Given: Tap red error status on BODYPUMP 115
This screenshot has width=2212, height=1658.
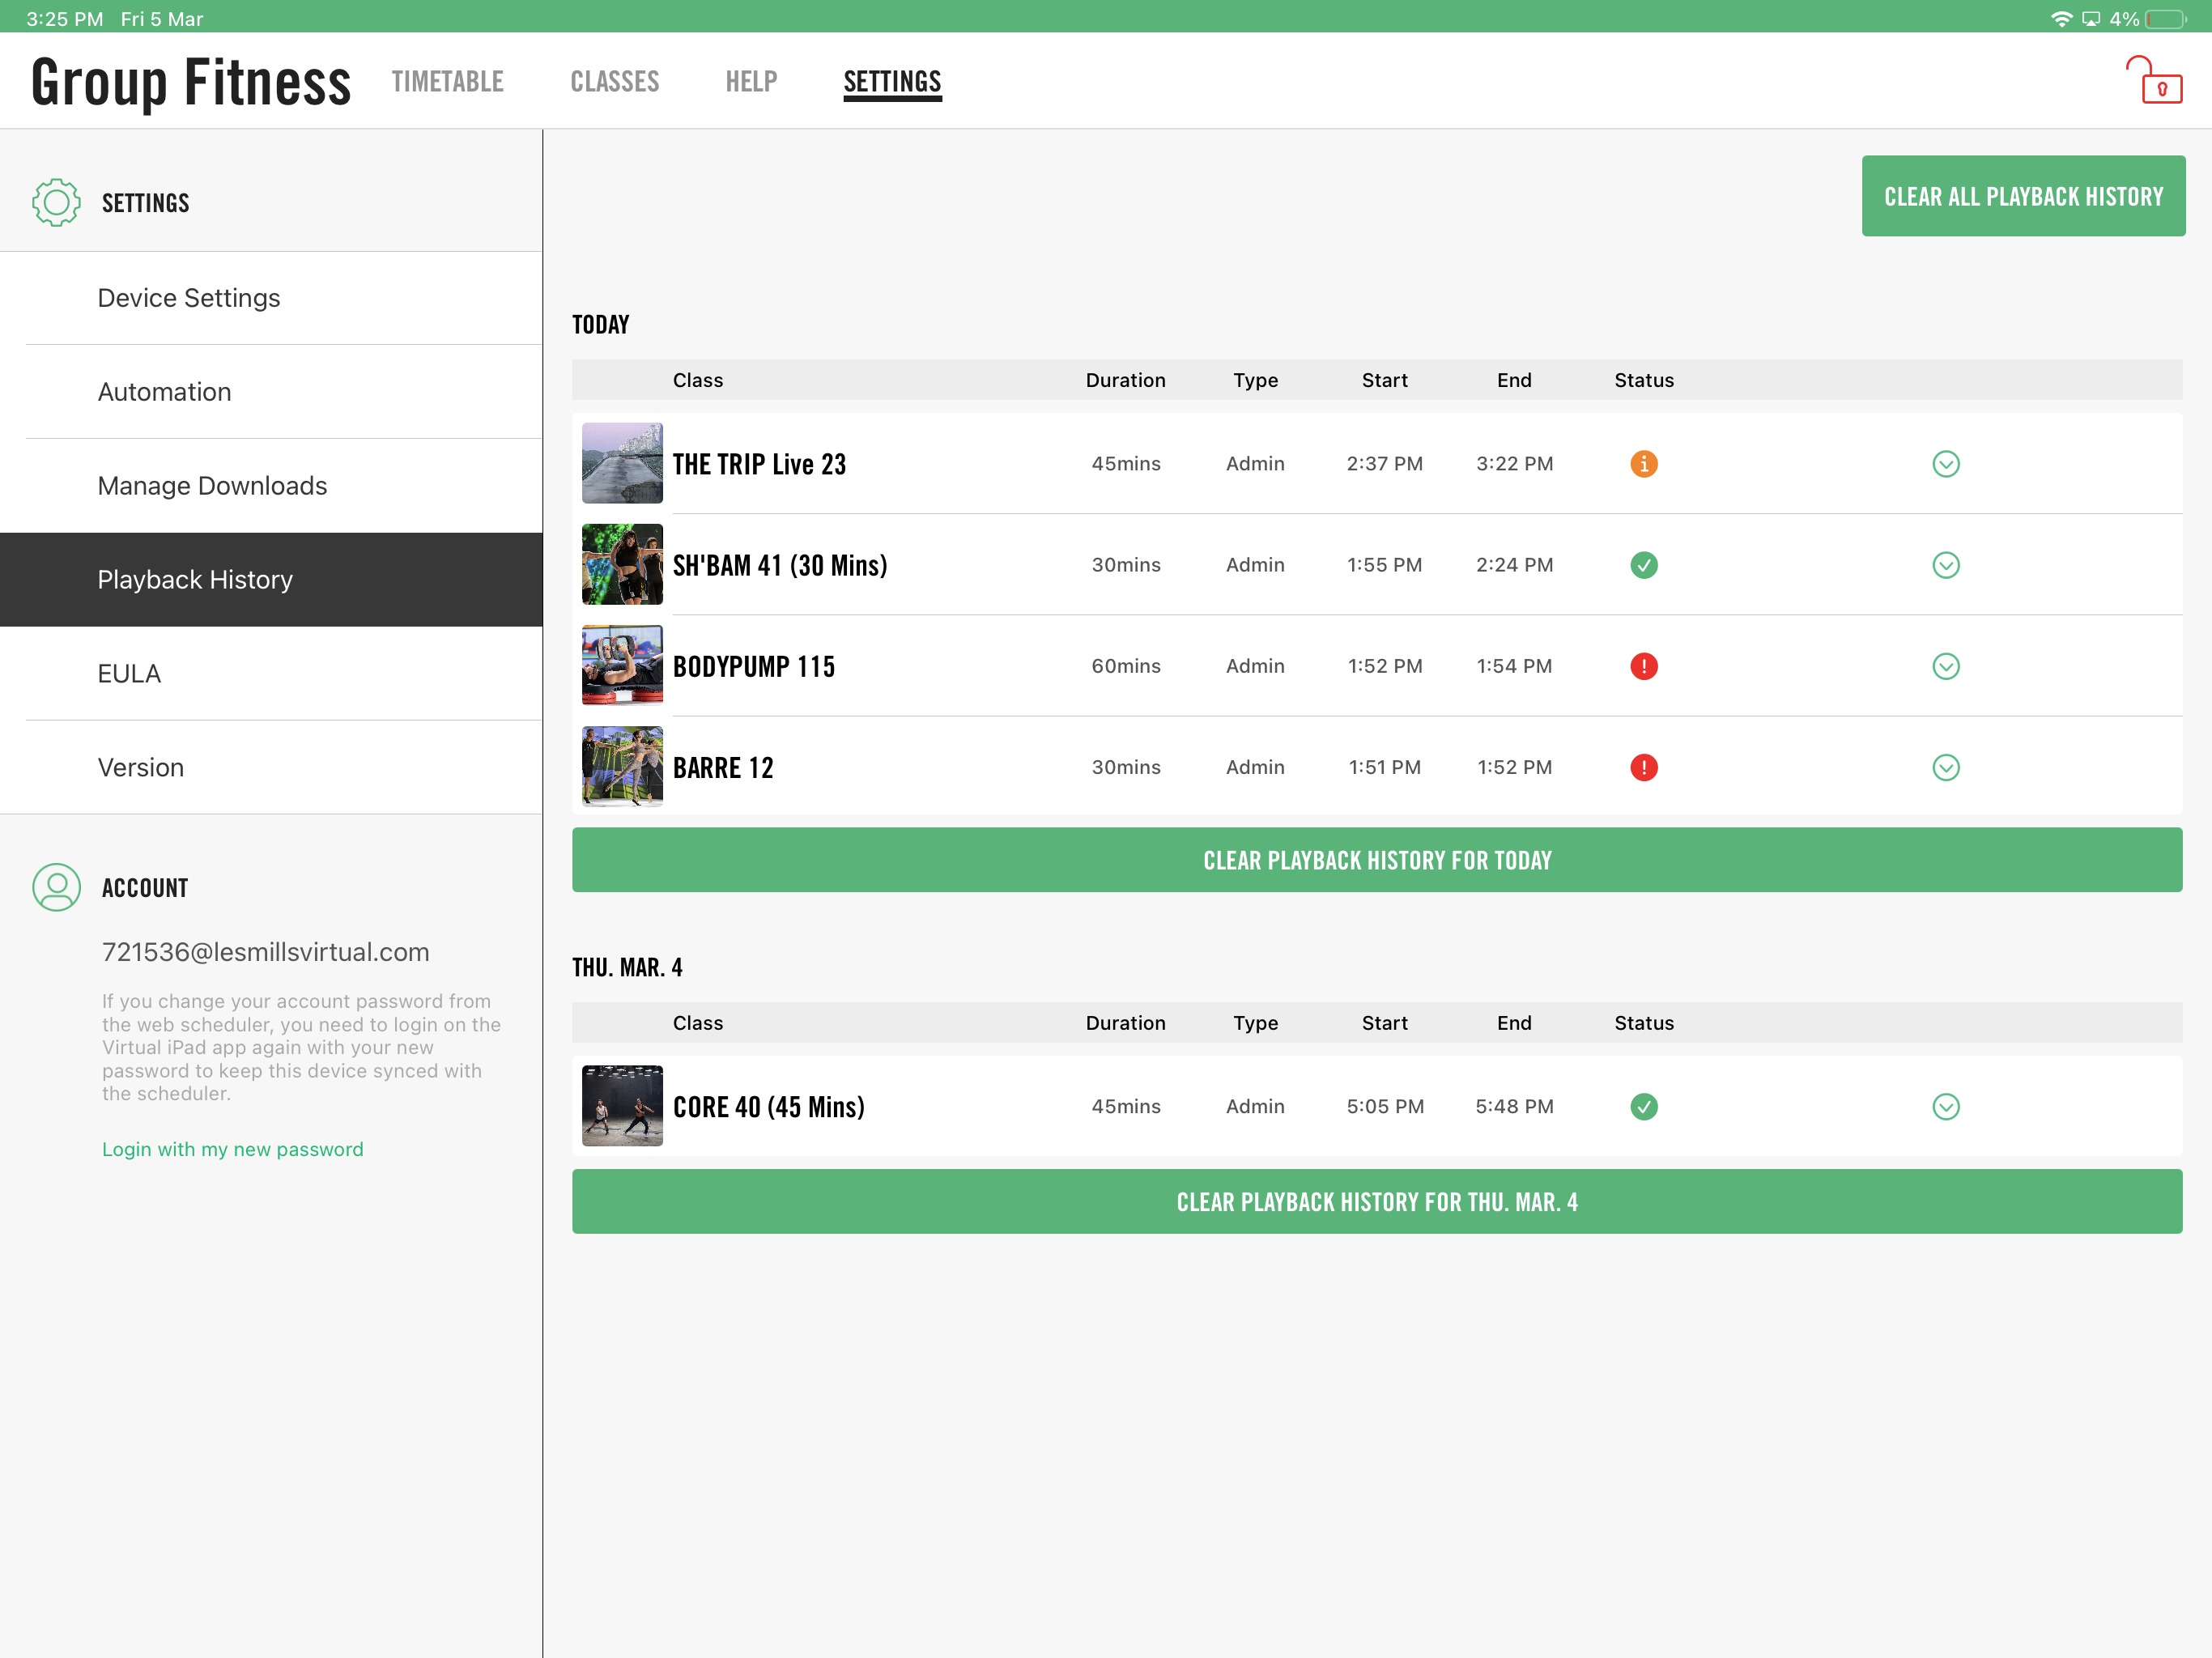Looking at the screenshot, I should (1643, 666).
